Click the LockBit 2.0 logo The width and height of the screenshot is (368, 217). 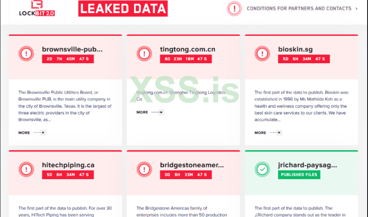click(37, 8)
